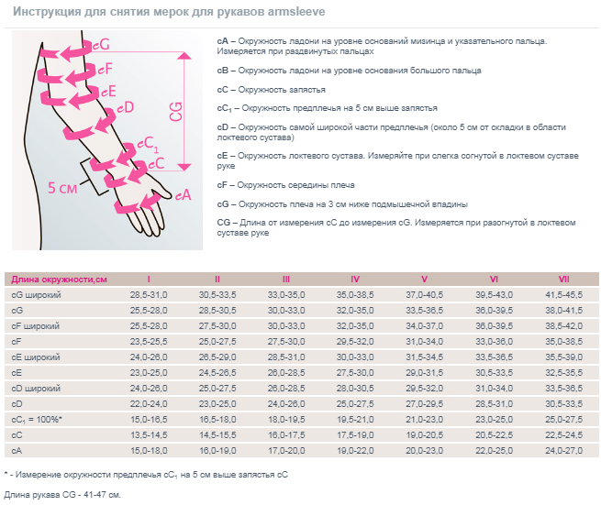Click the "cC – Окружность запястья" description
Image resolution: width=601 pixels, height=505 pixels.
tap(271, 89)
